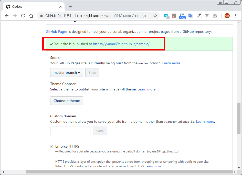
Task: Click Save next to master branch
Action: 92,73
